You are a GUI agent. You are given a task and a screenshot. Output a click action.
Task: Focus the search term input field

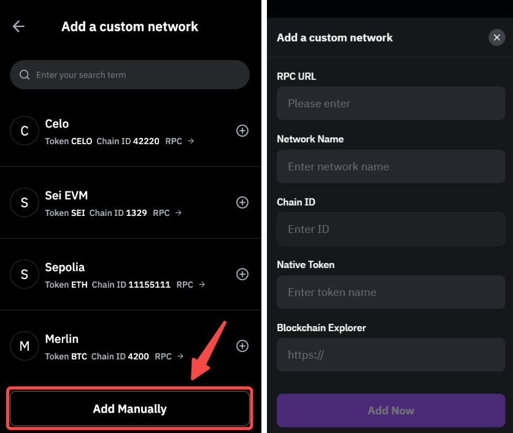(135, 75)
